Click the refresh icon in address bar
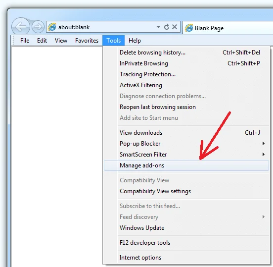Viewport: 273px width, 267px height. click(167, 27)
